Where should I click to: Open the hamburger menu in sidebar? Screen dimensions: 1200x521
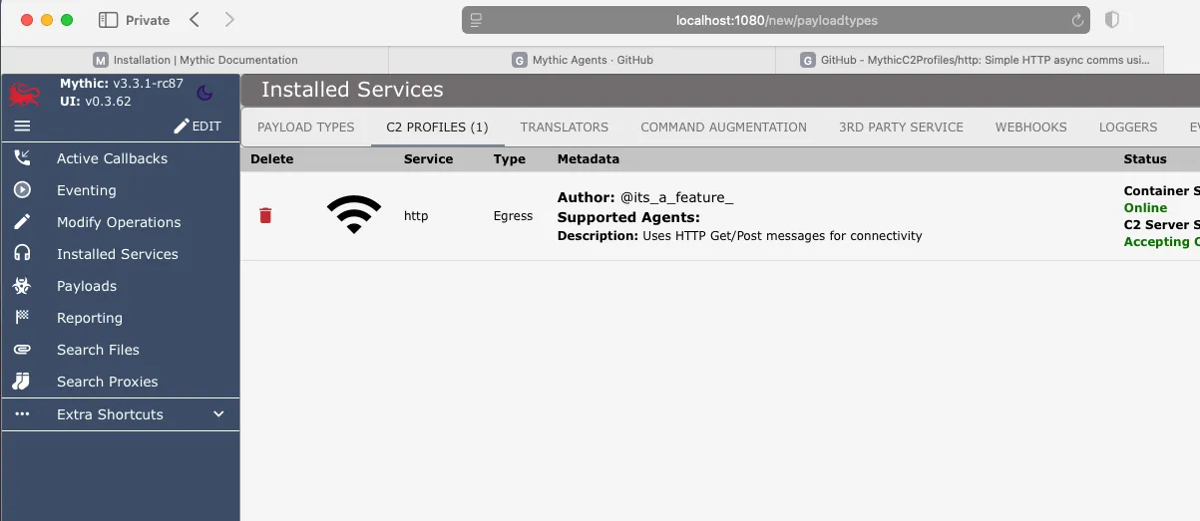22,126
